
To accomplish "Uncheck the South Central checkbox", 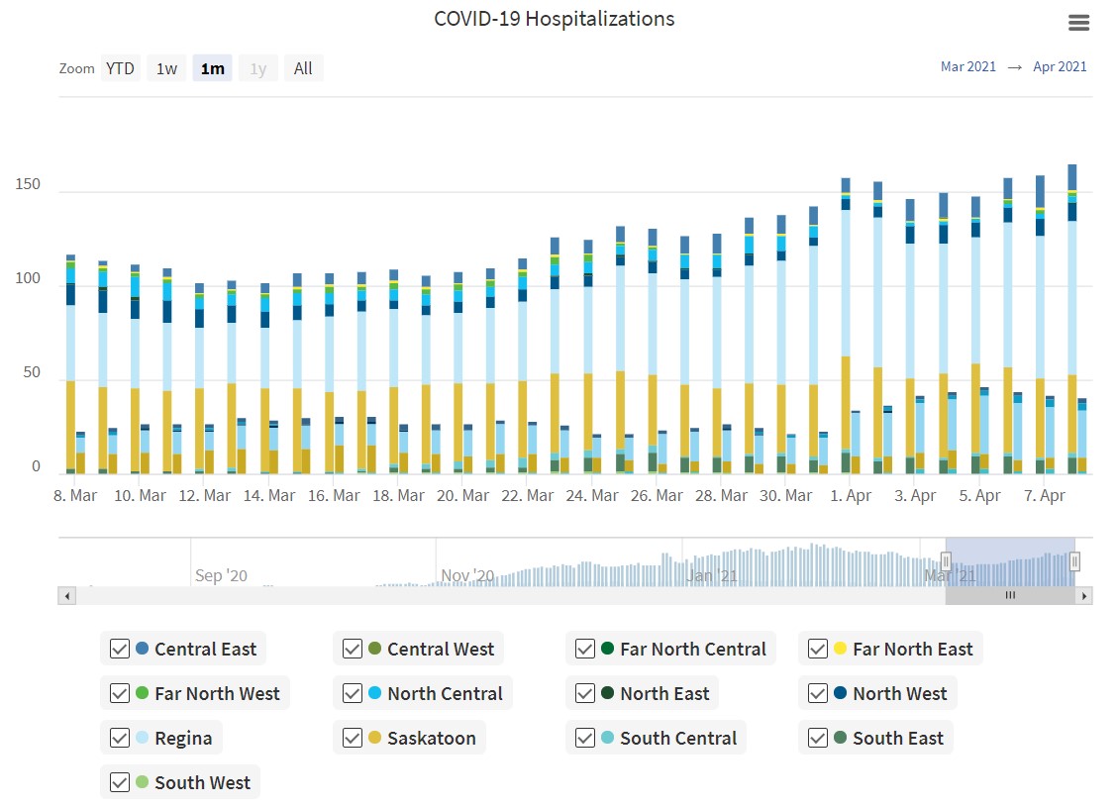I will pyautogui.click(x=585, y=738).
